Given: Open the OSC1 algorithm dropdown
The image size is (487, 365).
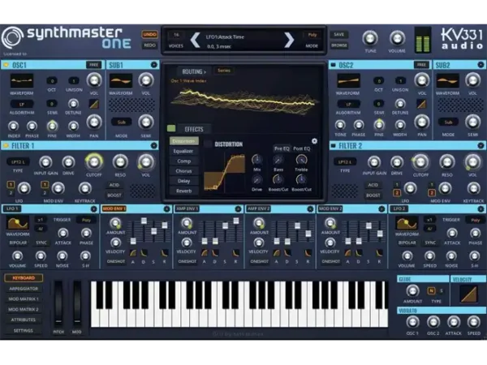Looking at the screenshot, I should click(22, 105).
